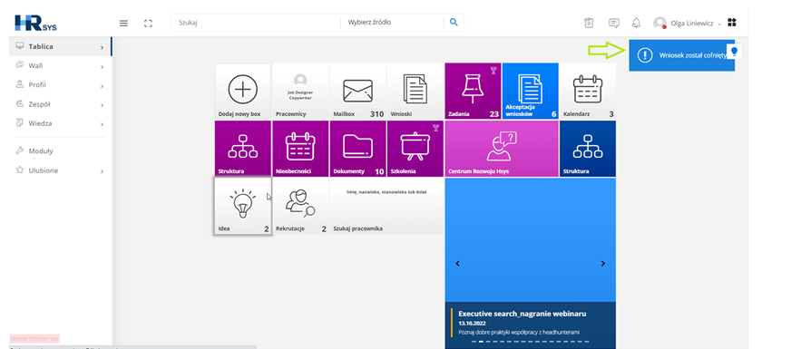Expand the Wiedza sidebar chevron
Viewport: 791px width, 349px height.
[102, 124]
